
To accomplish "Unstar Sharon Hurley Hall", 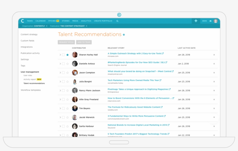I will click(68, 55).
